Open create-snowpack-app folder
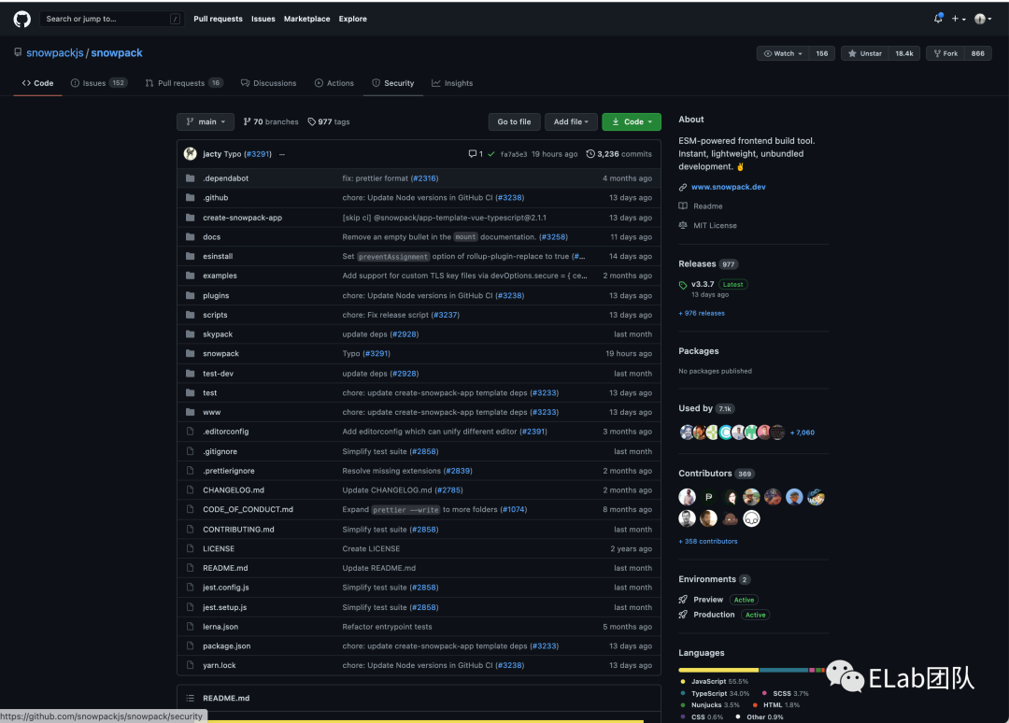The width and height of the screenshot is (1009, 723). pyautogui.click(x=243, y=218)
